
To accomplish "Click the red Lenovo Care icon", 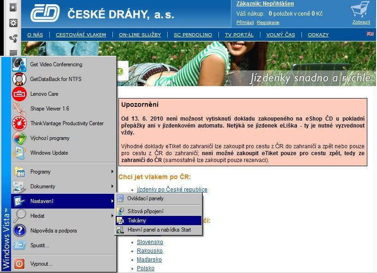I will pos(19,94).
